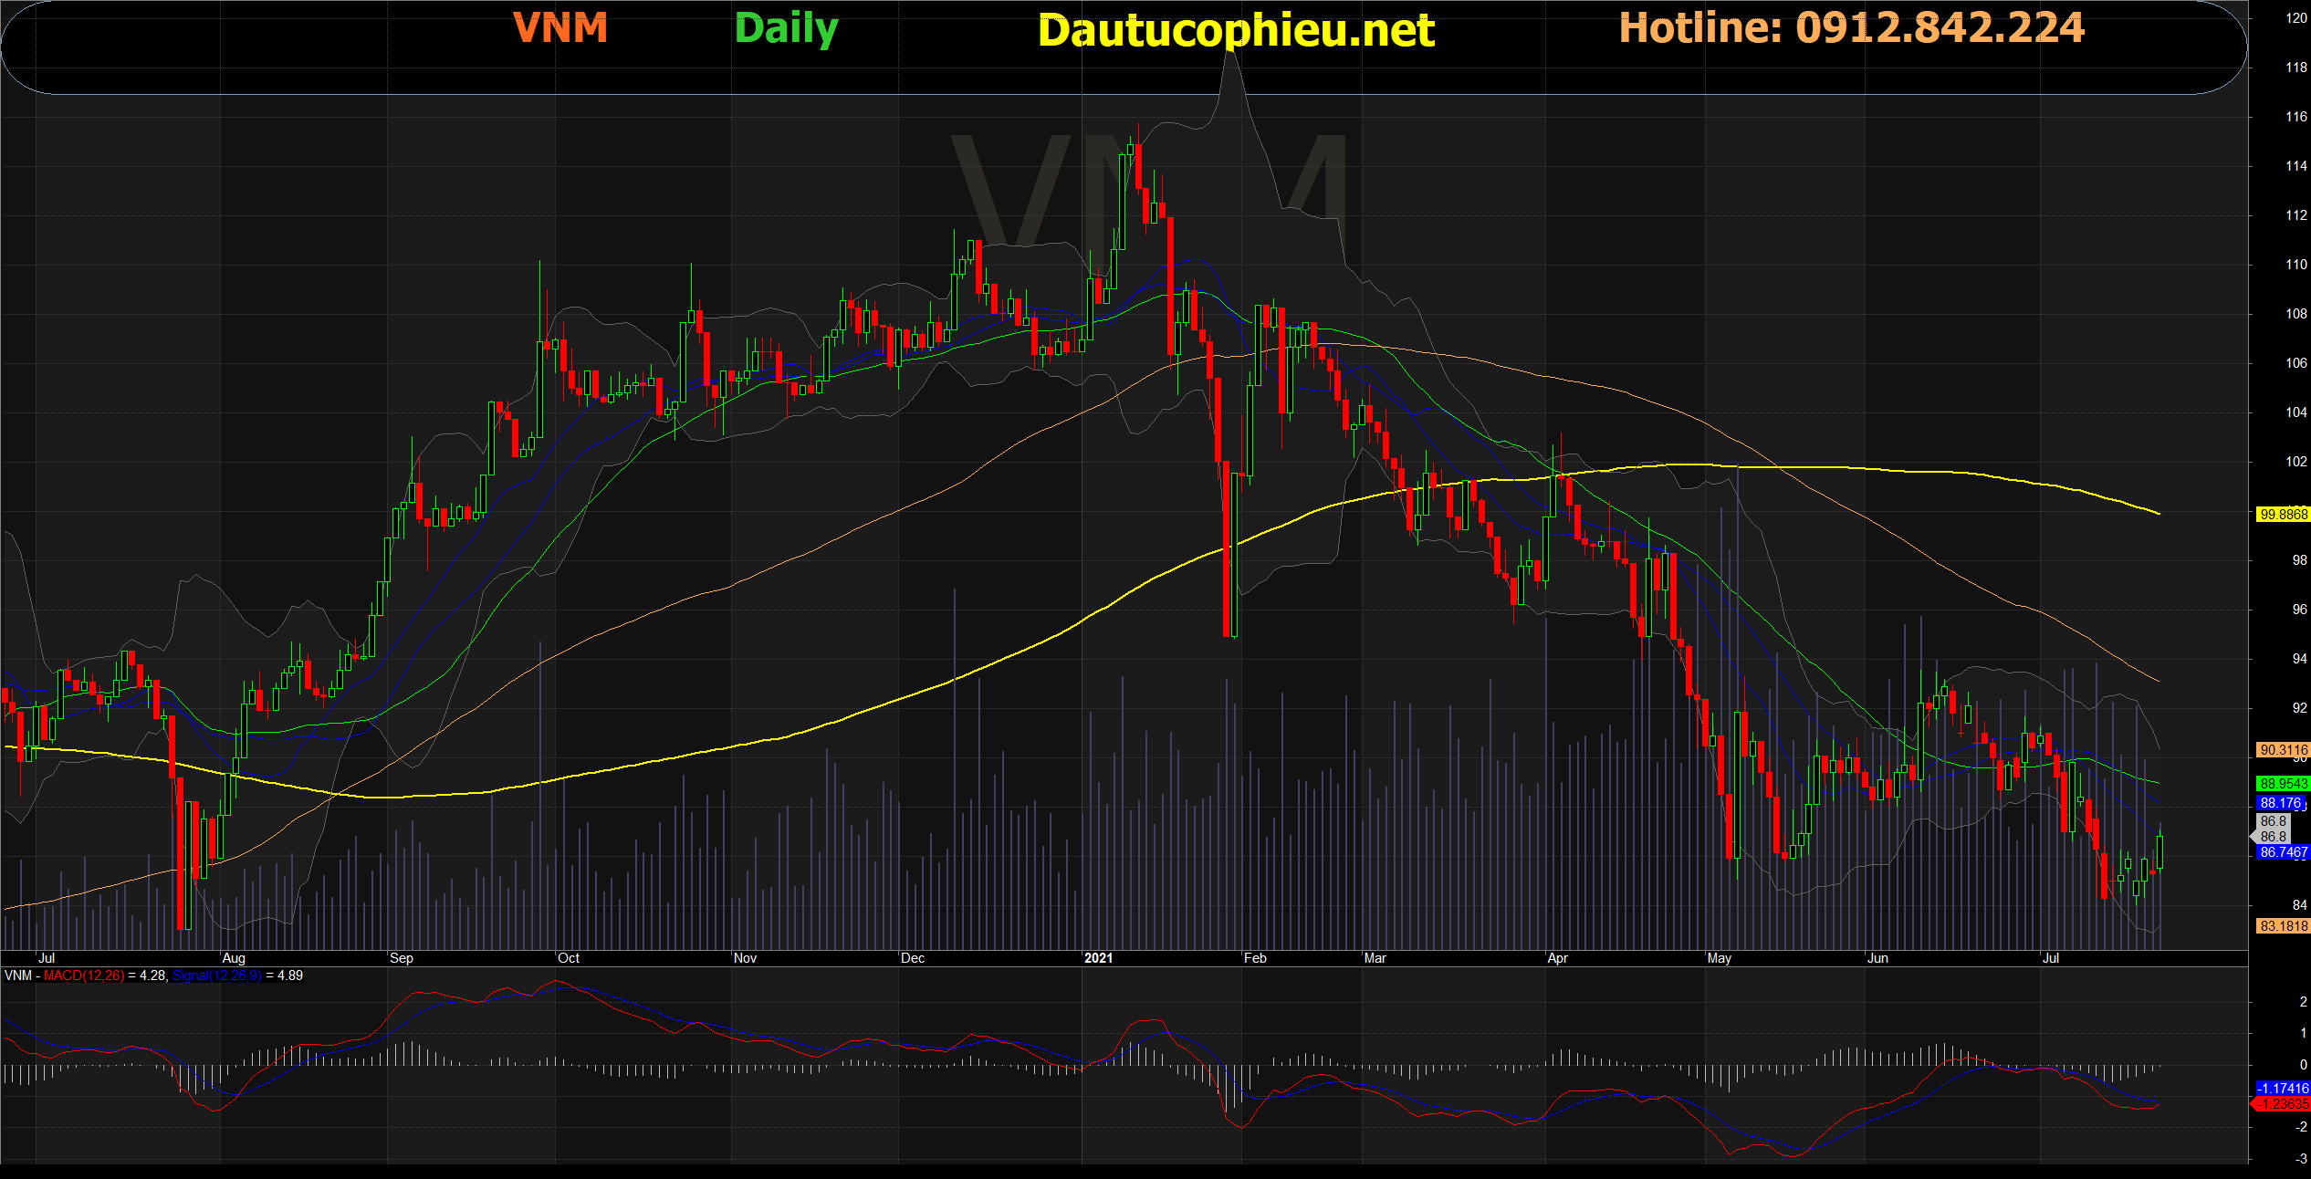Click the blue -1.17416 signal value tag
The height and width of the screenshot is (1179, 2311).
[2283, 1088]
